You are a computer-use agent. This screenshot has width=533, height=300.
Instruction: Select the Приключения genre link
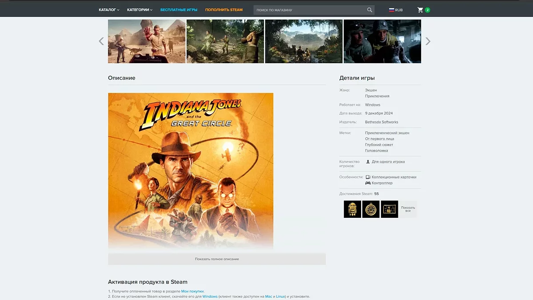pyautogui.click(x=377, y=96)
